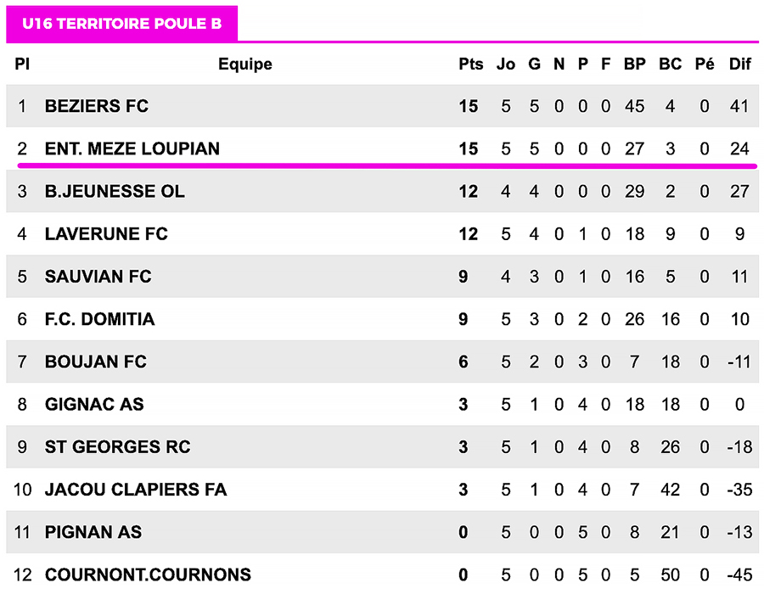This screenshot has height=594, width=764.
Task: Click the Jo matches played header
Action: (506, 64)
